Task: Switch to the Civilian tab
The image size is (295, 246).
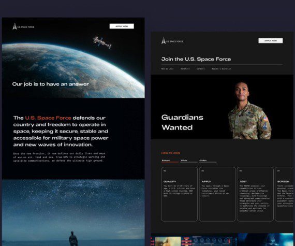Action: [x=208, y=161]
